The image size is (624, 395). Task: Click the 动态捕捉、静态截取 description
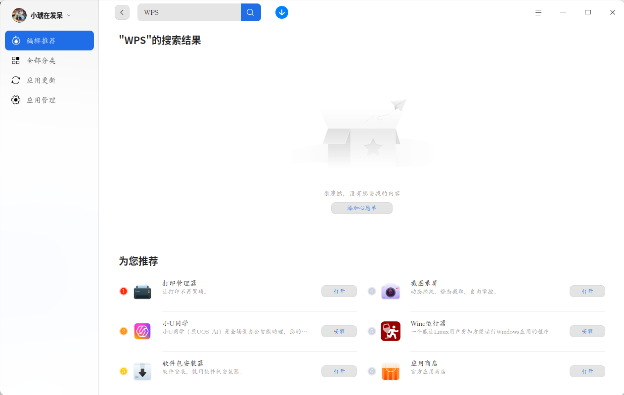(x=454, y=292)
